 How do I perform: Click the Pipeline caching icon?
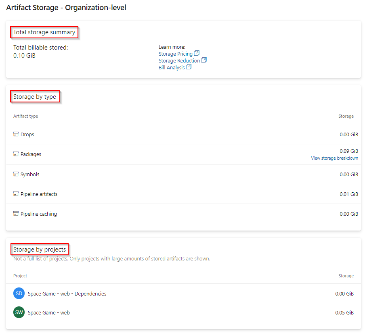tap(16, 214)
